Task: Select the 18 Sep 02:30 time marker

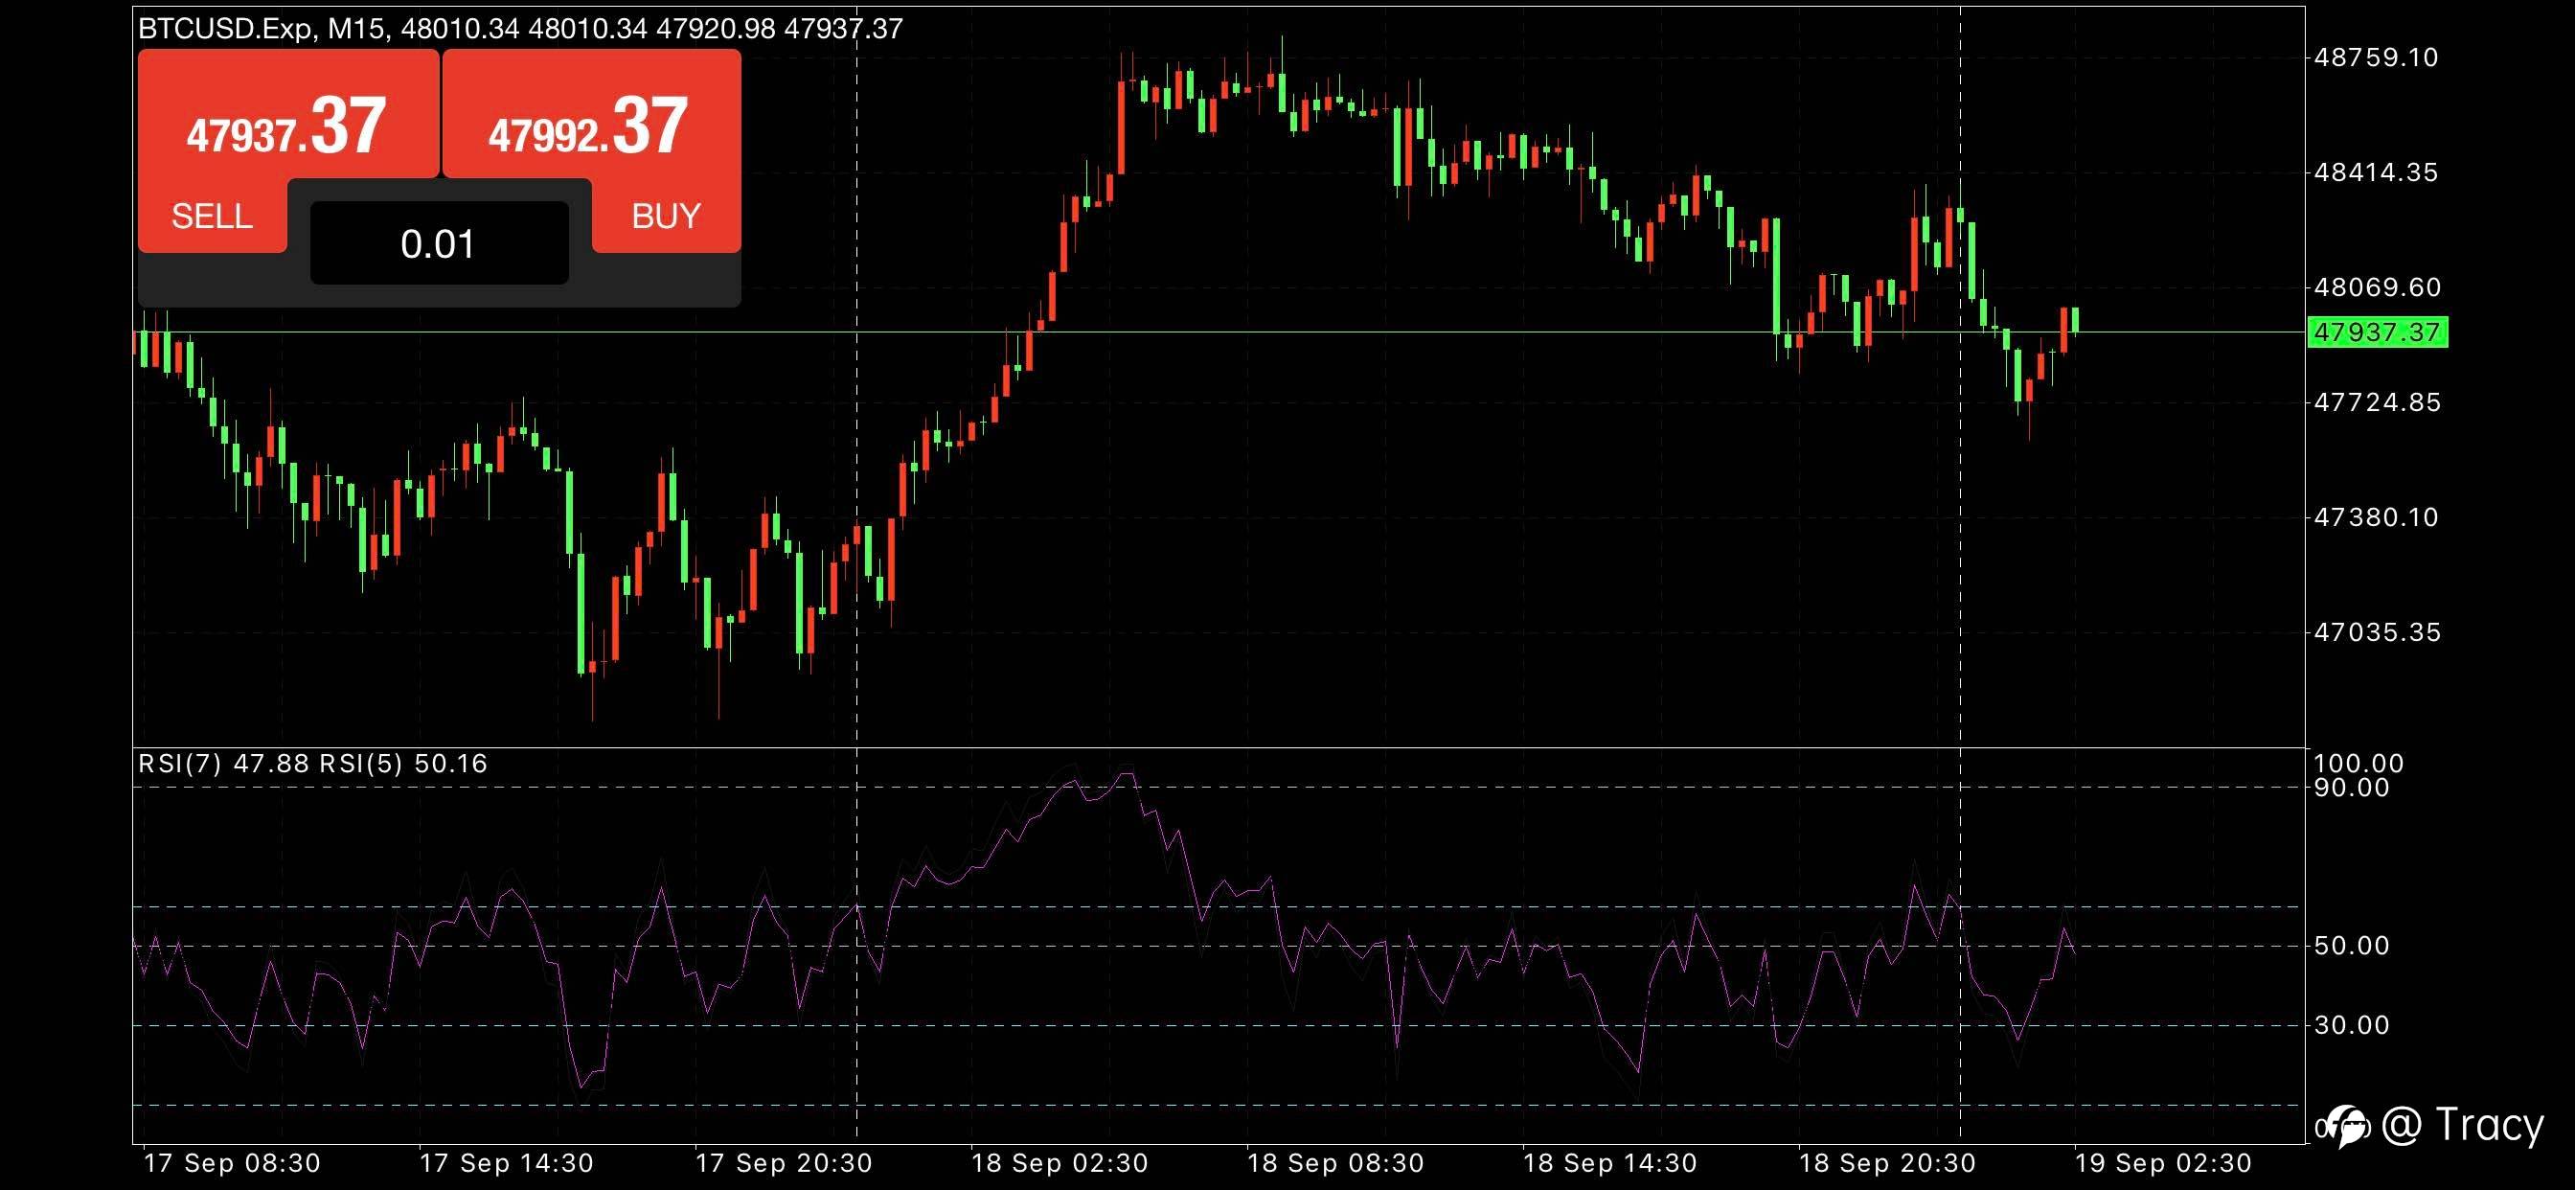Action: pos(1060,1164)
